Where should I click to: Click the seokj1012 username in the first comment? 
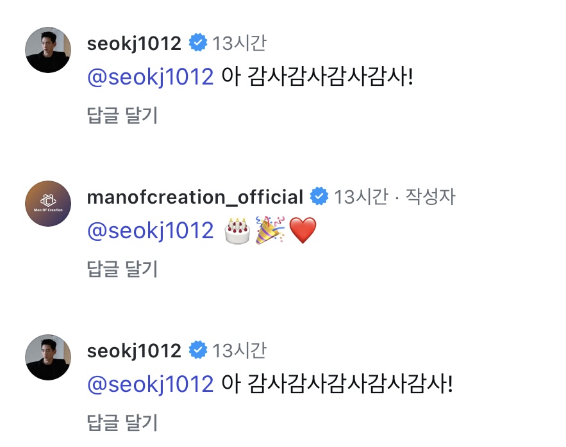tap(134, 44)
